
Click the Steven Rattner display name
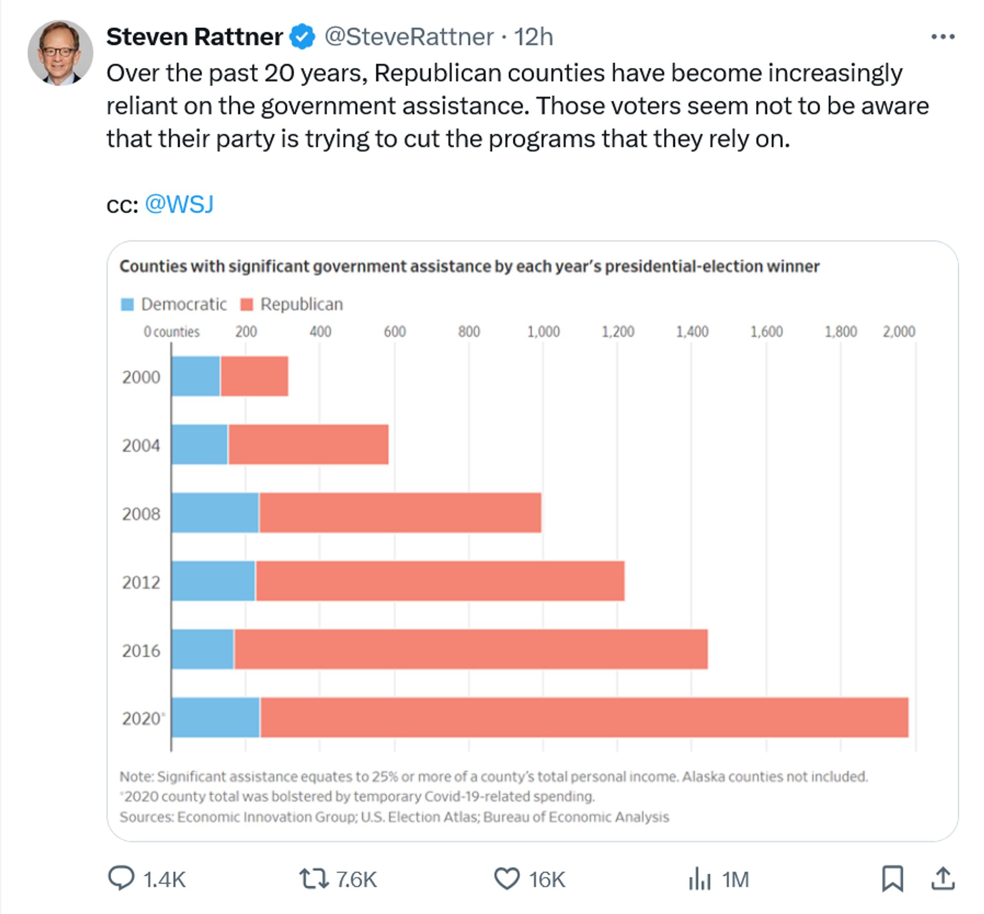pos(194,36)
